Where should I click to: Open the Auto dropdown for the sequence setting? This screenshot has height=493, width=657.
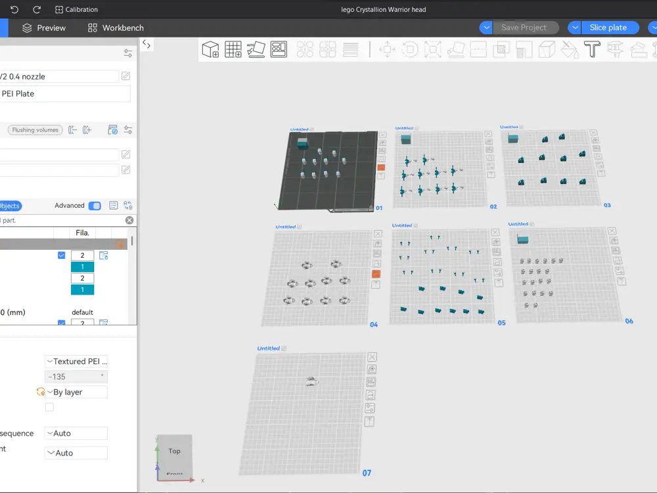coord(76,433)
